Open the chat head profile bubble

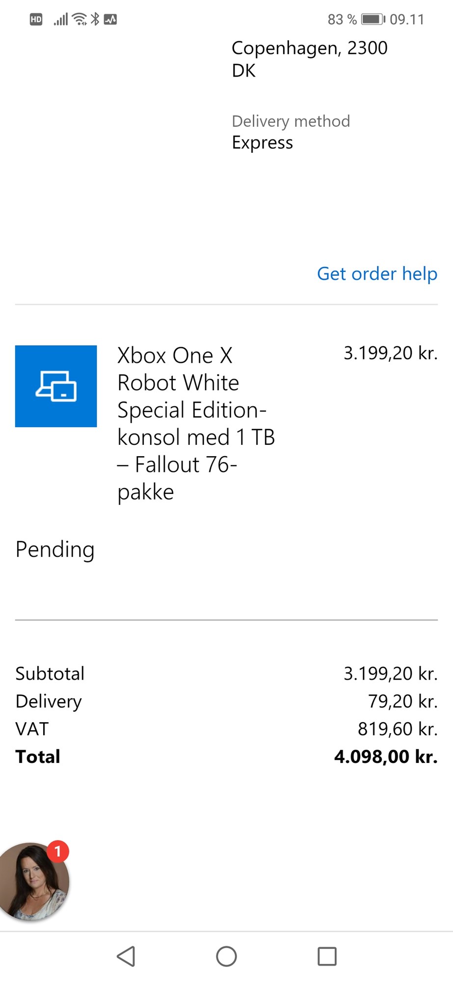point(32,882)
